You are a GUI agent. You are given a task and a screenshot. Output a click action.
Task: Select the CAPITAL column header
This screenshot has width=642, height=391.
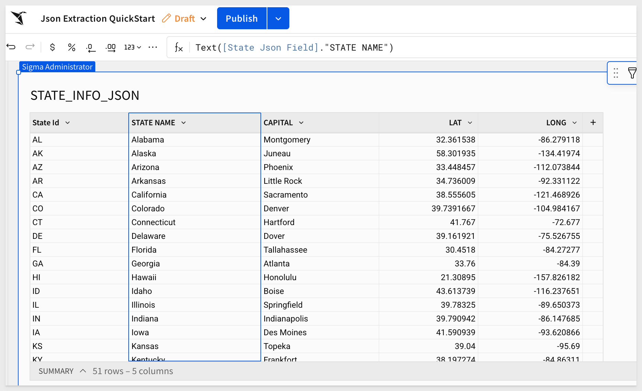click(320, 123)
